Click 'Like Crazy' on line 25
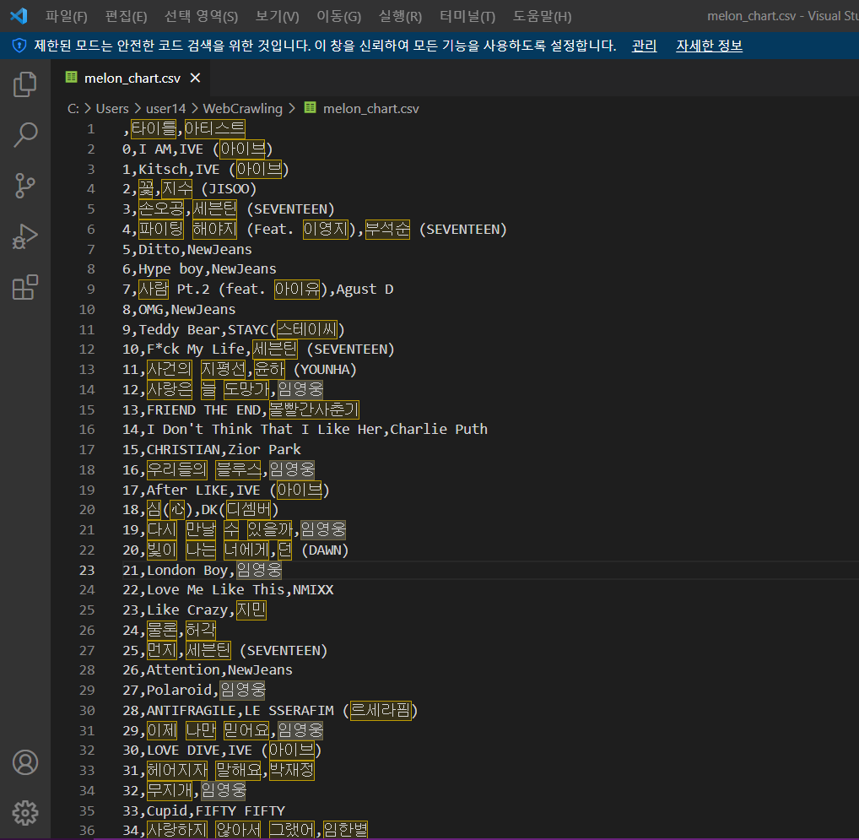This screenshot has width=859, height=840. [186, 610]
